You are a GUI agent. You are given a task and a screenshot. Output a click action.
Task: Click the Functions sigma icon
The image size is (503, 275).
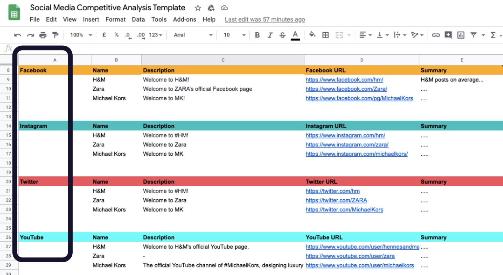[493, 35]
